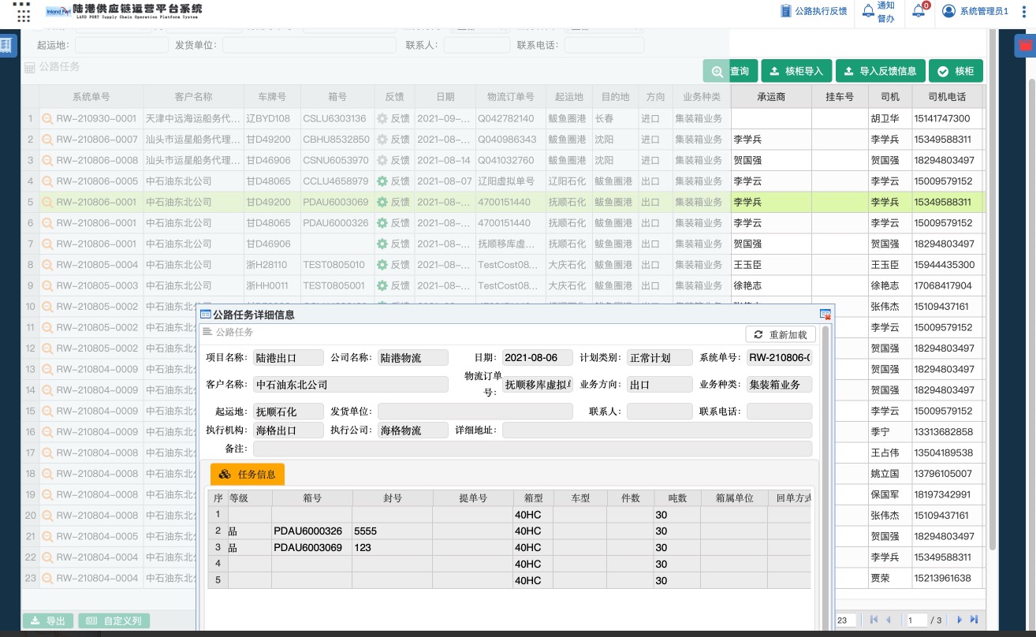Open the app grid menu icon
This screenshot has width=1036, height=637.
(x=23, y=11)
